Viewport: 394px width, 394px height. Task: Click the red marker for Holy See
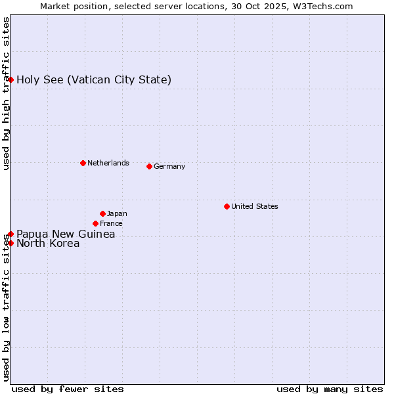pos(11,79)
